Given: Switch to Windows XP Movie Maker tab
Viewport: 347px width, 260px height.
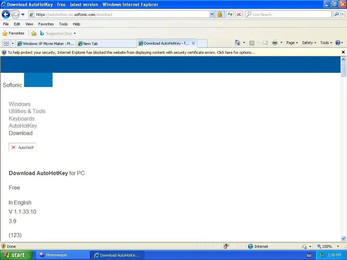Looking at the screenshot, I should tap(46, 44).
